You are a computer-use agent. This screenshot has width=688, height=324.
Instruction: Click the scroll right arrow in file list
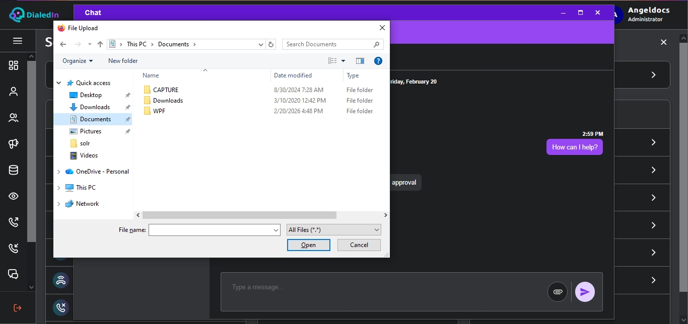point(386,215)
